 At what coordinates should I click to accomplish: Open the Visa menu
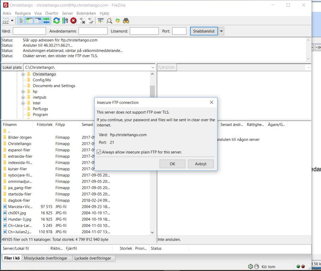pos(38,13)
